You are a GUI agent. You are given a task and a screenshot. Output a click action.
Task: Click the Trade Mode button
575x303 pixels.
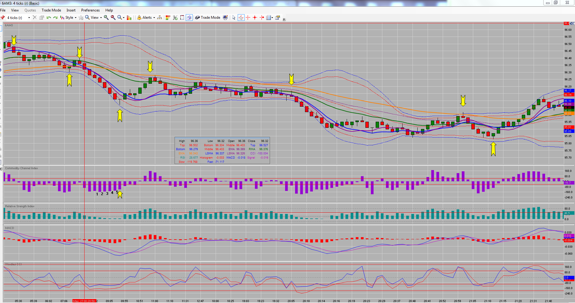click(208, 18)
